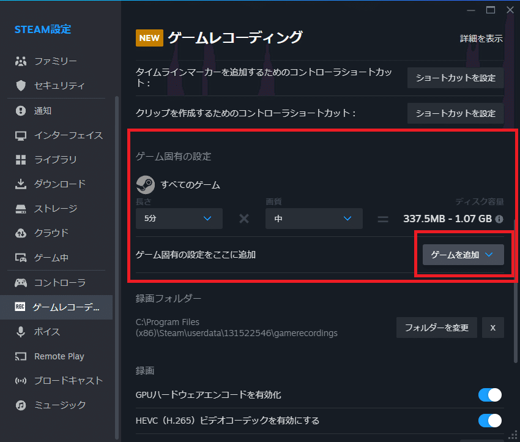The width and height of the screenshot is (520, 442).
Task: Click the Cloud sync icon
Action: [21, 233]
